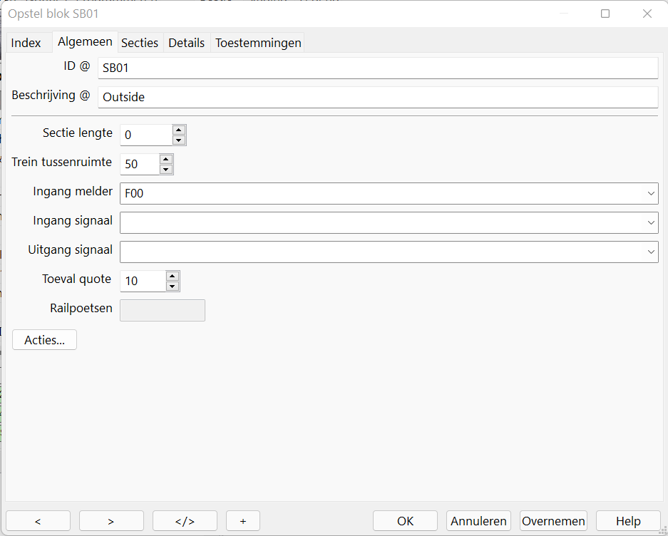668x536 pixels.
Task: Open the Secties tab
Action: pyautogui.click(x=140, y=43)
